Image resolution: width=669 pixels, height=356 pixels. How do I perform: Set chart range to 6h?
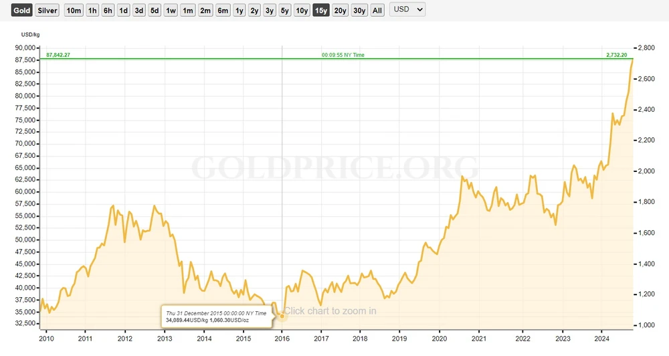click(x=108, y=10)
